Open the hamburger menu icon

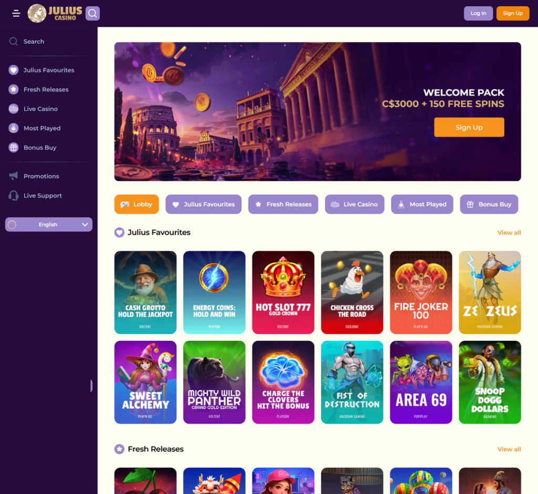coord(16,13)
